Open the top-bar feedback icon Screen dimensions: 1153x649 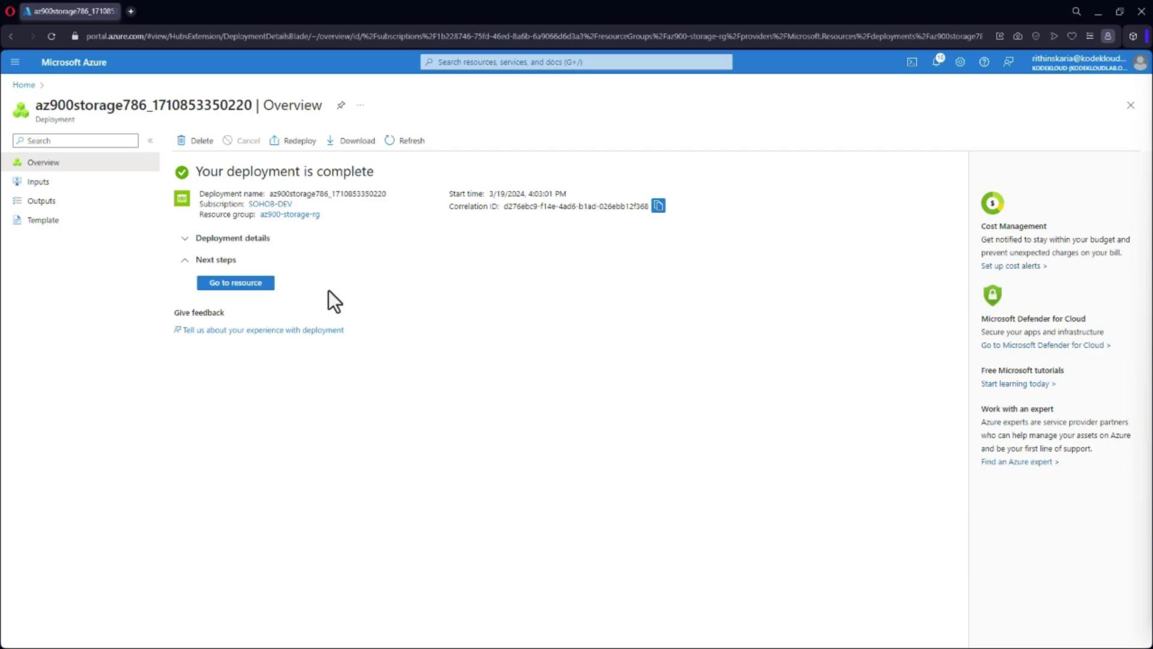(1008, 62)
